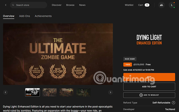Click the search magnifier icon
Screen dimensions: 179x112
click(x=13, y=5)
